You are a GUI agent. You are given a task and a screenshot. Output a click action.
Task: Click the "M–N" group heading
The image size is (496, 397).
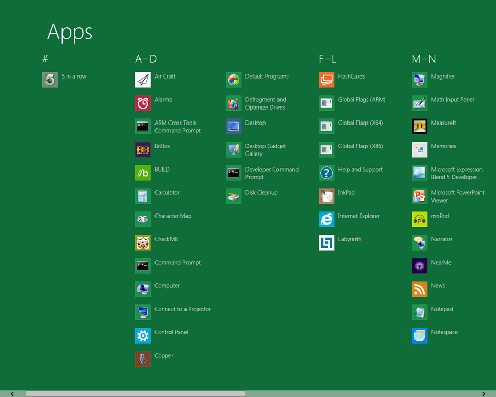click(424, 59)
